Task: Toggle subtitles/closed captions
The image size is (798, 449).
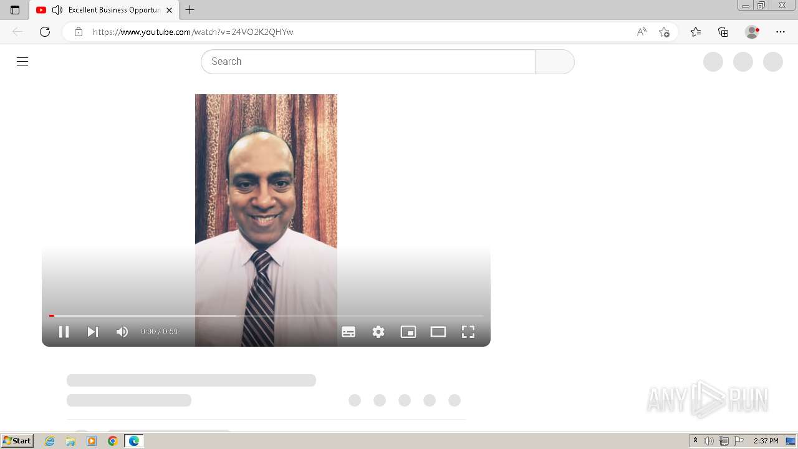Action: tap(349, 332)
